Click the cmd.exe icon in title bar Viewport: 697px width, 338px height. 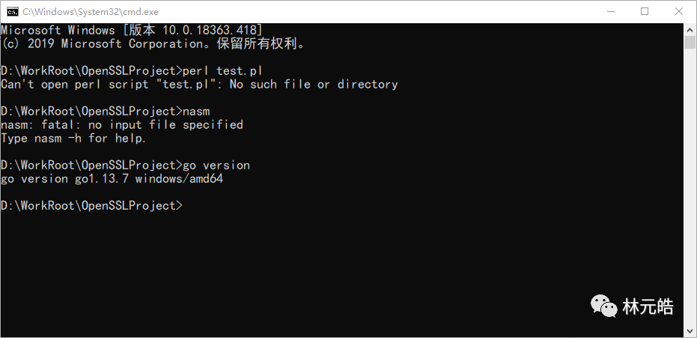[12, 11]
